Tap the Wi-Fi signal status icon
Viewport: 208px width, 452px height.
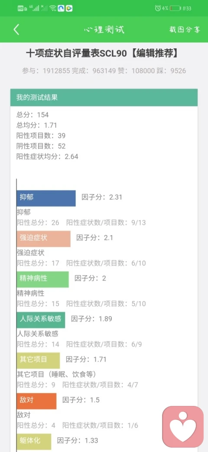click(52, 8)
